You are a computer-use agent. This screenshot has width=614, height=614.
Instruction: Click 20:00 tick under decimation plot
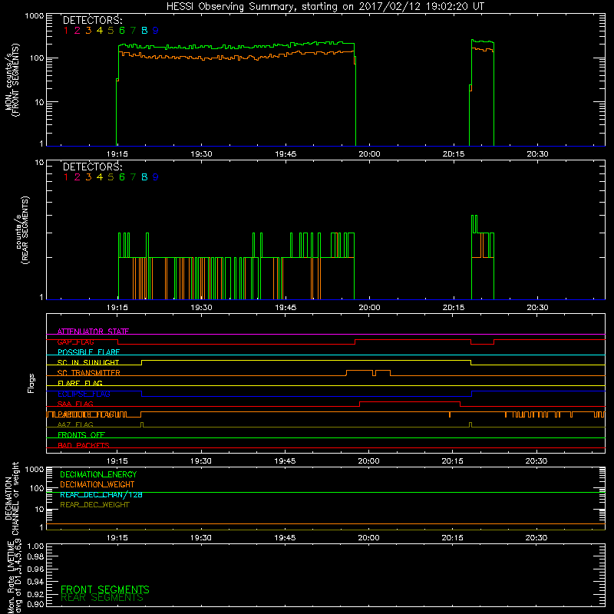tap(368, 538)
